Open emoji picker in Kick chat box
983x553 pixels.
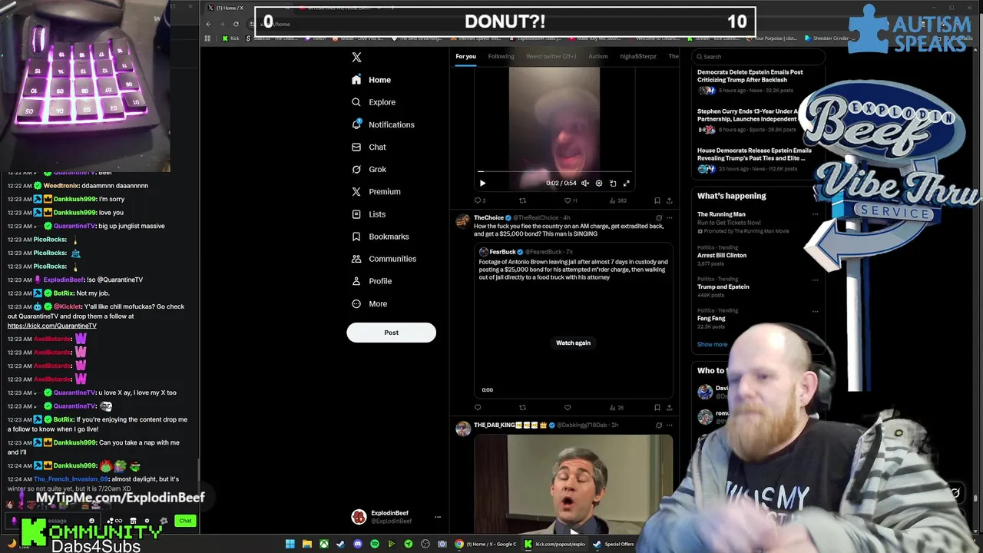[x=91, y=521]
